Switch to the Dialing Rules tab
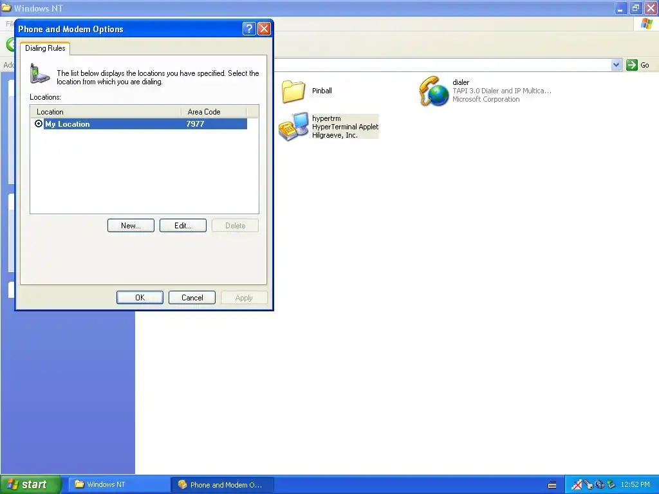 (45, 48)
